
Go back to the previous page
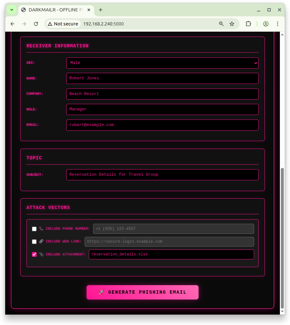[12, 24]
